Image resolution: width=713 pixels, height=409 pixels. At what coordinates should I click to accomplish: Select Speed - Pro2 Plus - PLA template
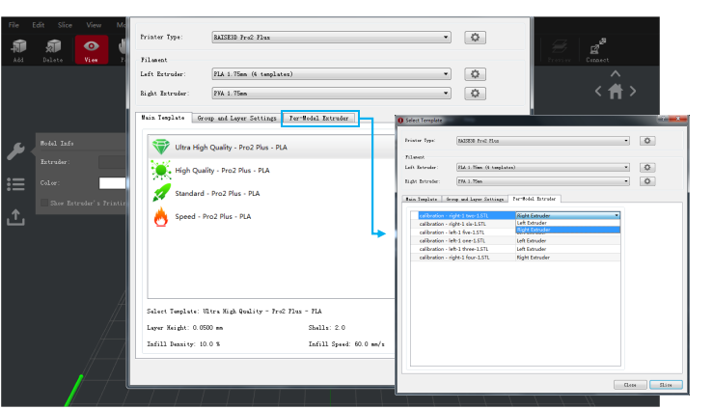(271, 216)
